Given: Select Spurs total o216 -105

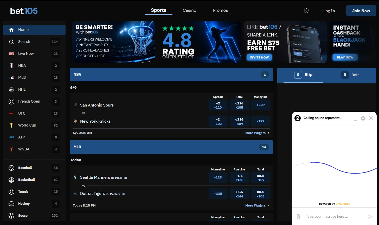Looking at the screenshot, I should coord(239,105).
